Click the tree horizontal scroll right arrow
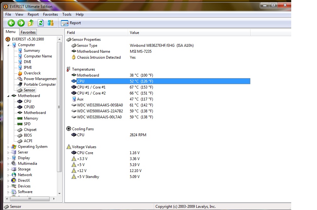The width and height of the screenshot is (317, 210). pos(54,199)
